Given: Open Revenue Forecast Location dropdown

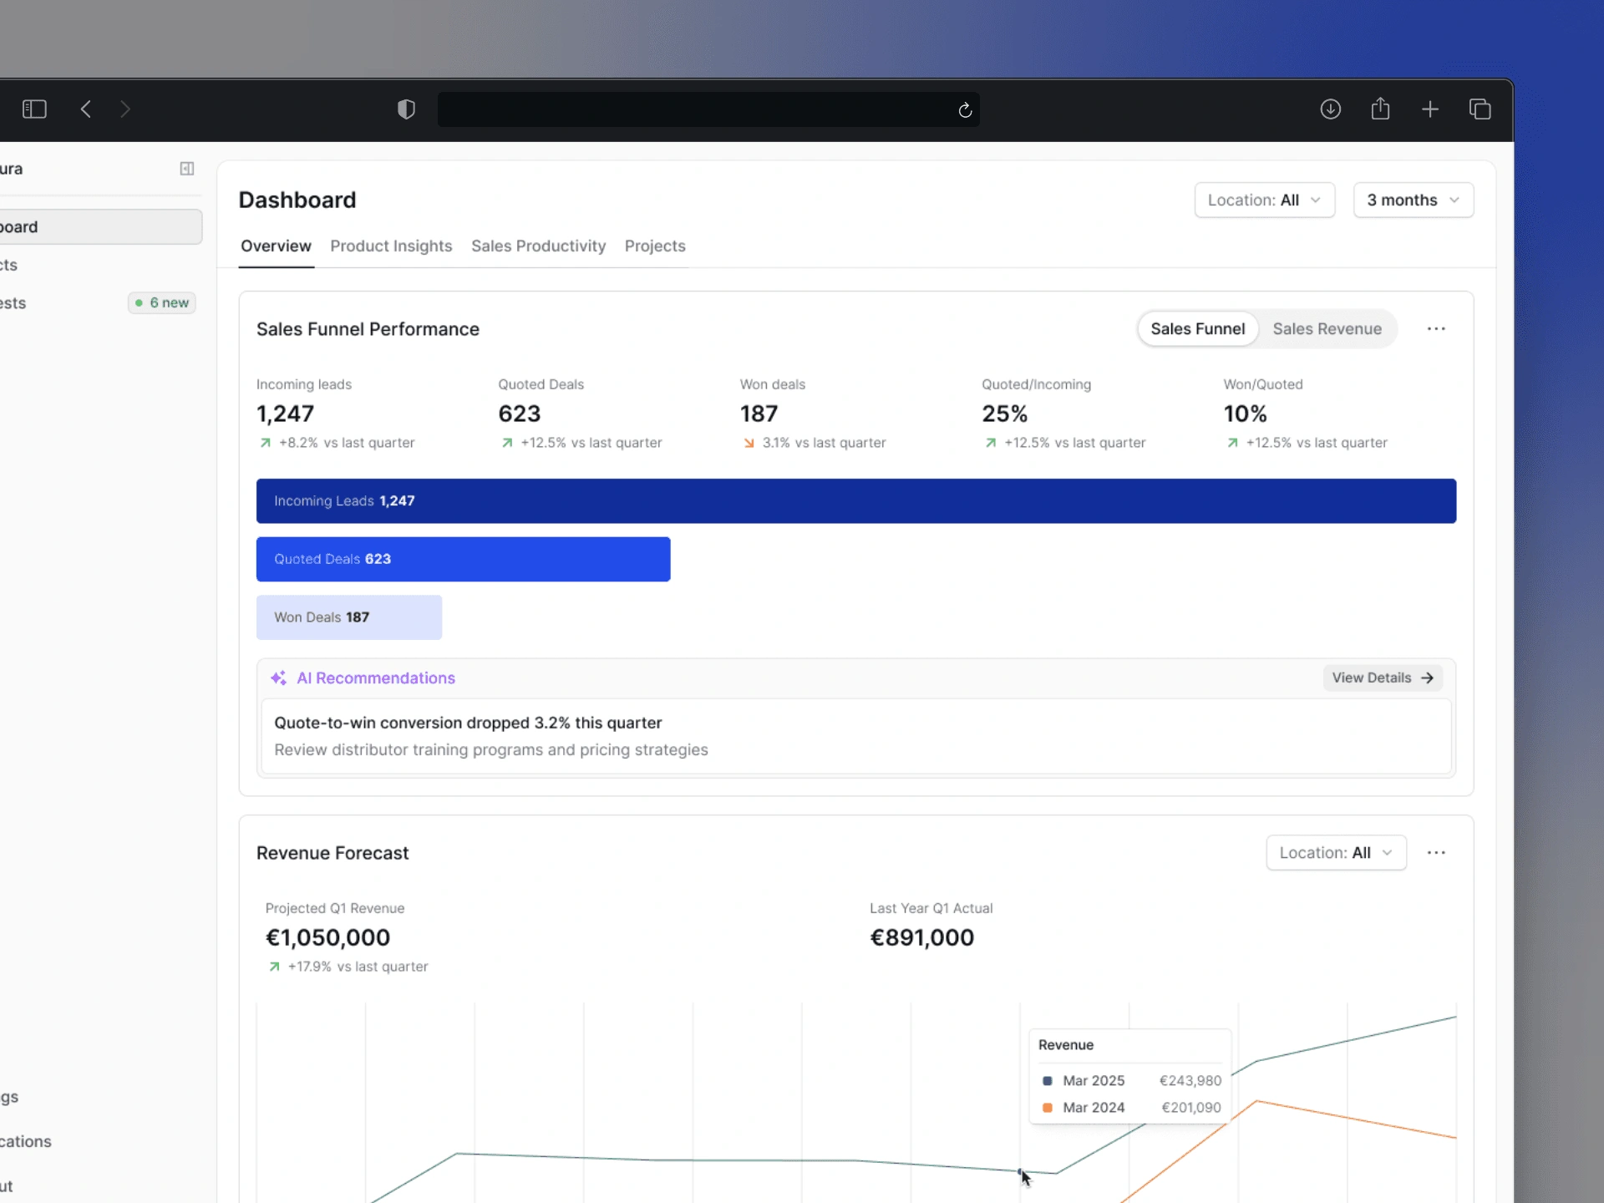Looking at the screenshot, I should (x=1336, y=853).
